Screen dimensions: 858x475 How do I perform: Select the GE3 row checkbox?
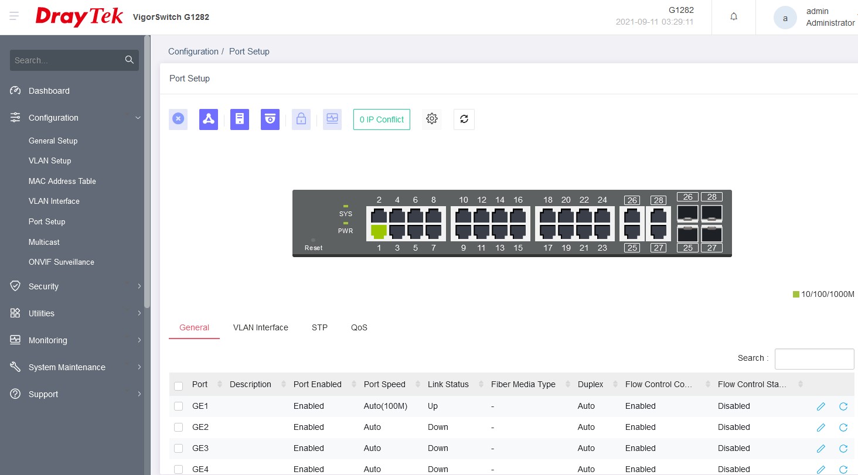click(179, 449)
